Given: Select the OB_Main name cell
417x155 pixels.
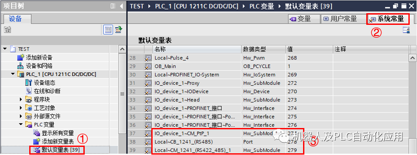Looking at the screenshot, I should [197, 66].
